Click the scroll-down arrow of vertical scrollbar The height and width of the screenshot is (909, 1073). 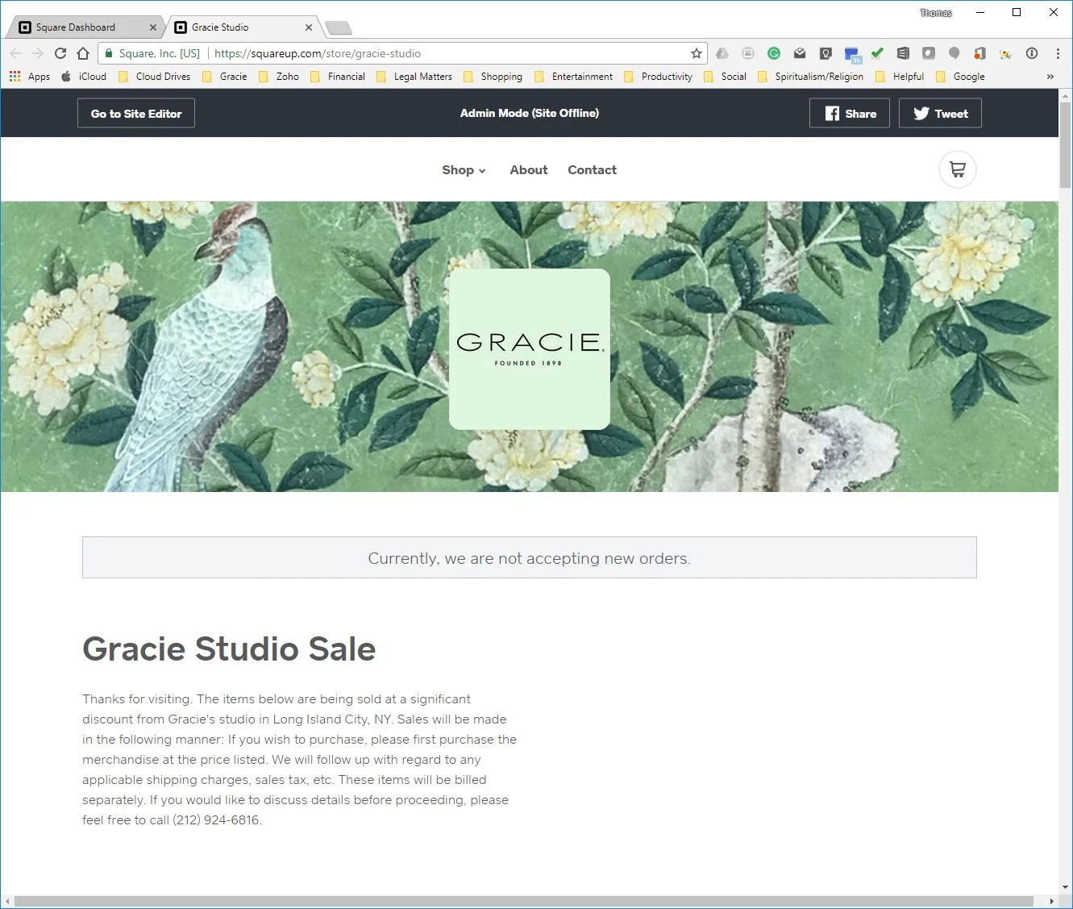click(1066, 887)
